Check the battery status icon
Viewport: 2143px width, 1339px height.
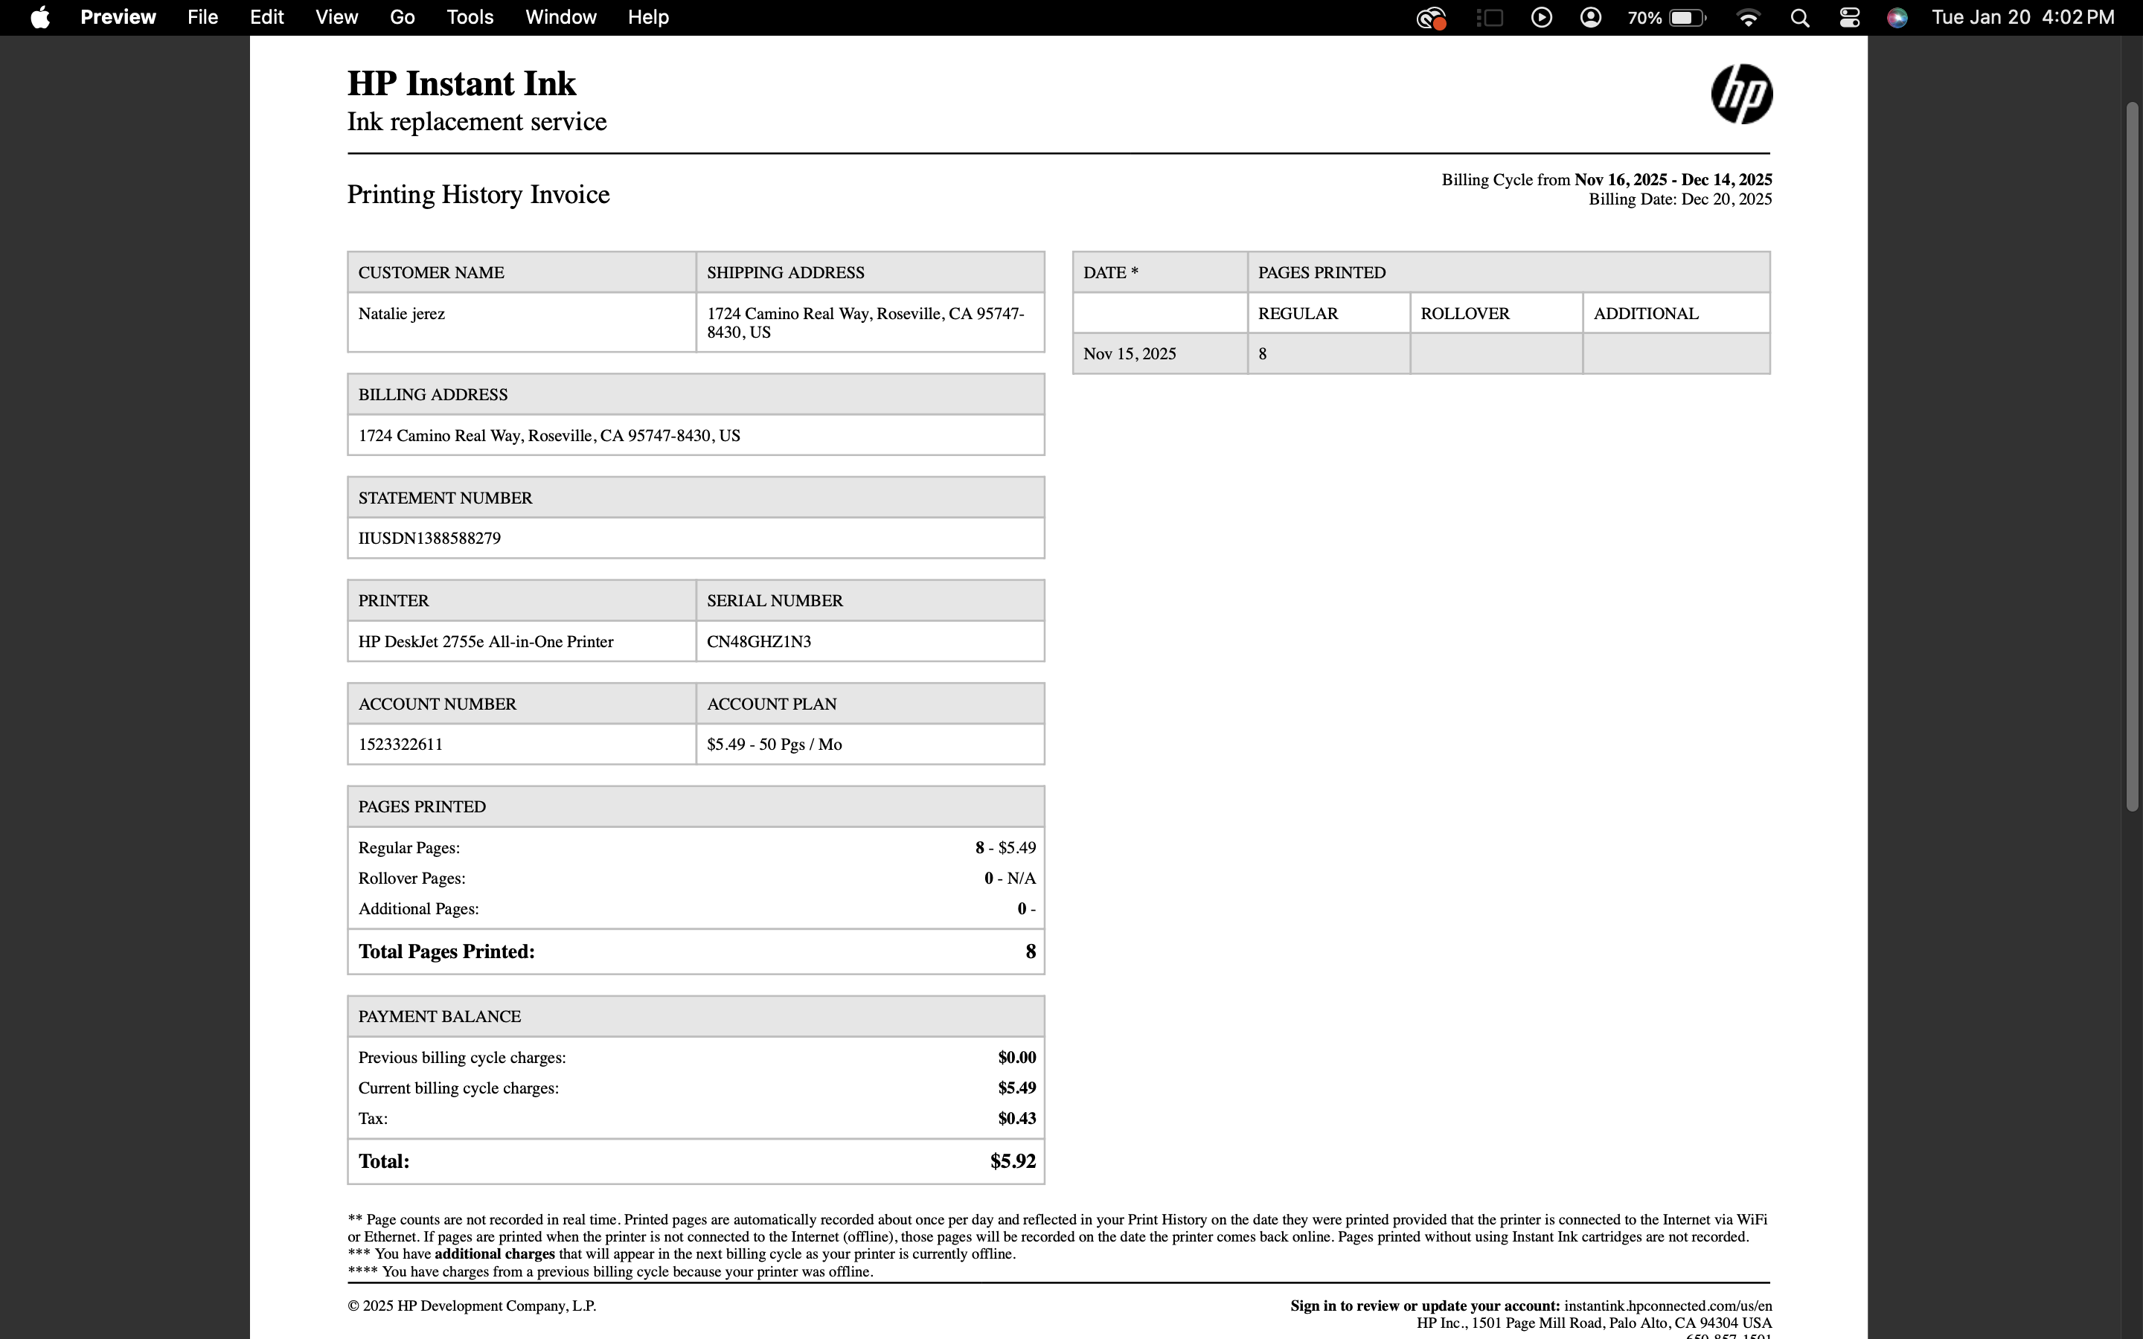[1688, 18]
